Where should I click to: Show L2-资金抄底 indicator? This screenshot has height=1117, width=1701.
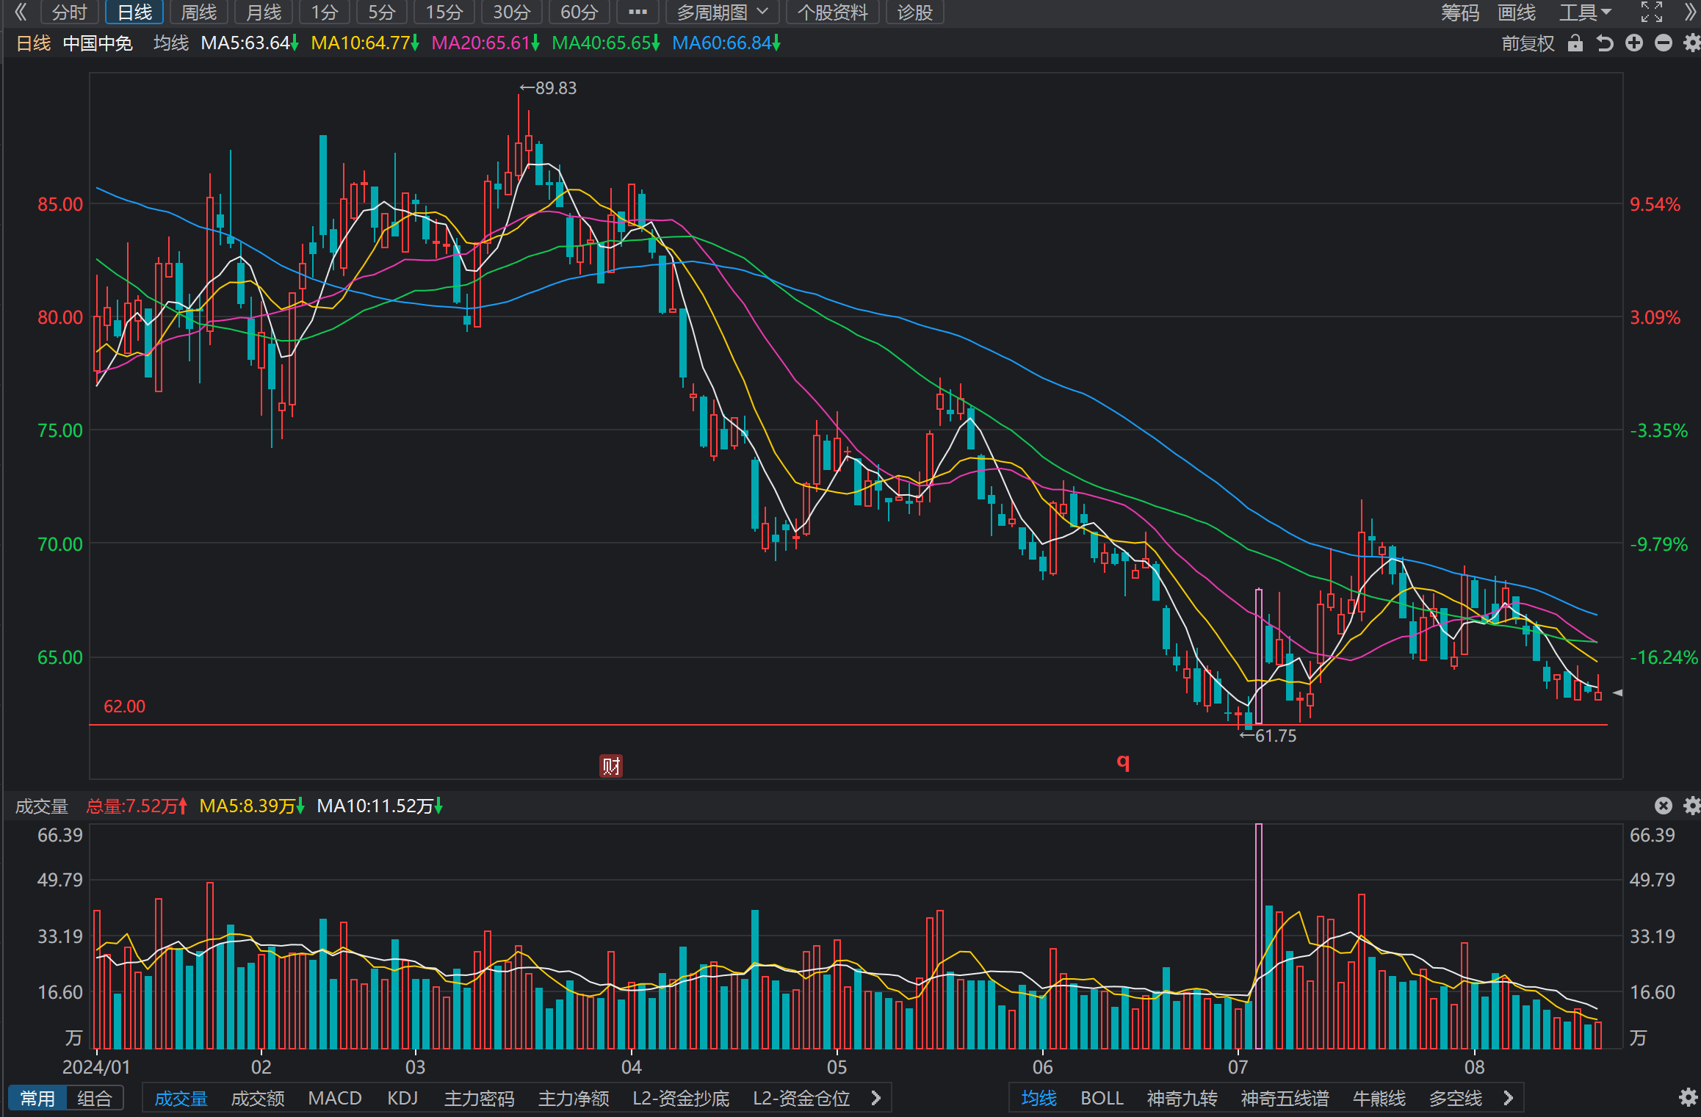(x=681, y=1098)
